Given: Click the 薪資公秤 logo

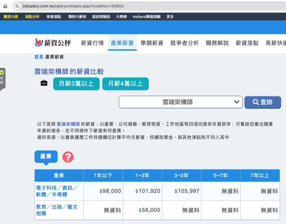Looking at the screenshot, I should coord(53,43).
